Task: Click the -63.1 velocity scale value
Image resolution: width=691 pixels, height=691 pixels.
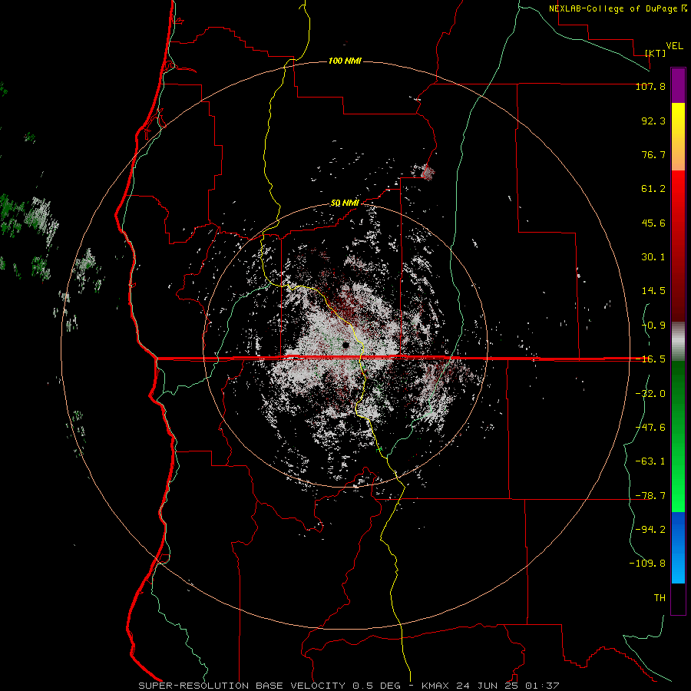Action: pos(650,461)
